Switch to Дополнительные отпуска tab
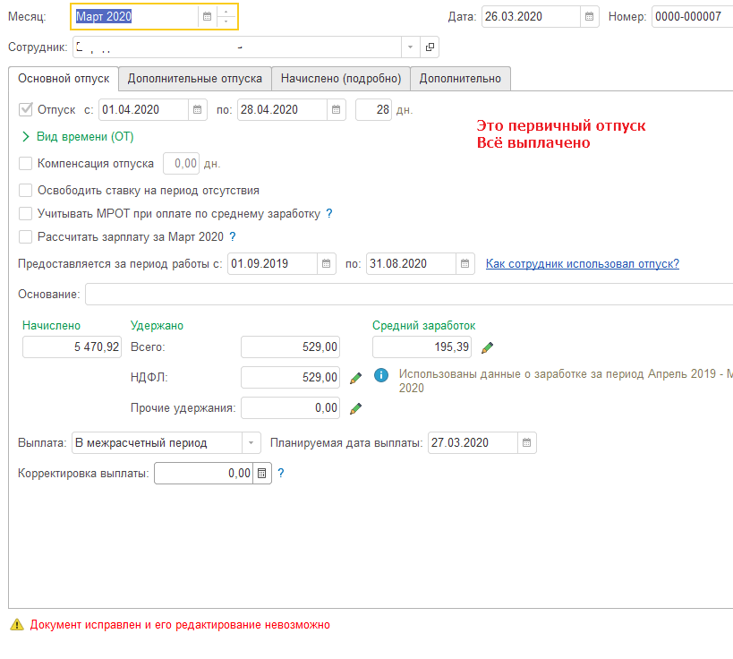This screenshot has width=733, height=659. [194, 79]
